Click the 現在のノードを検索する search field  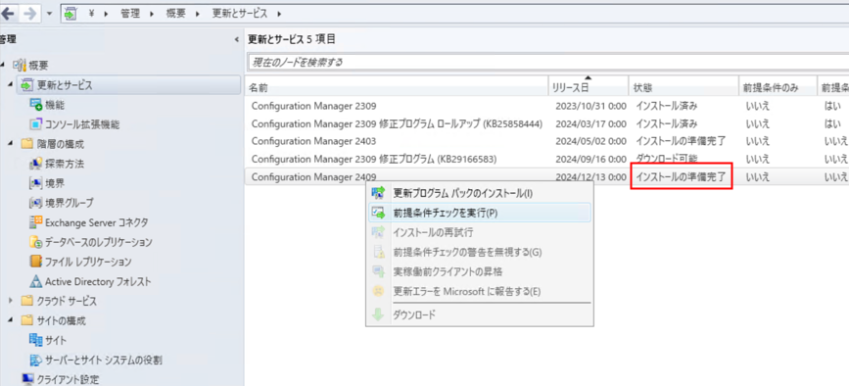(547, 62)
